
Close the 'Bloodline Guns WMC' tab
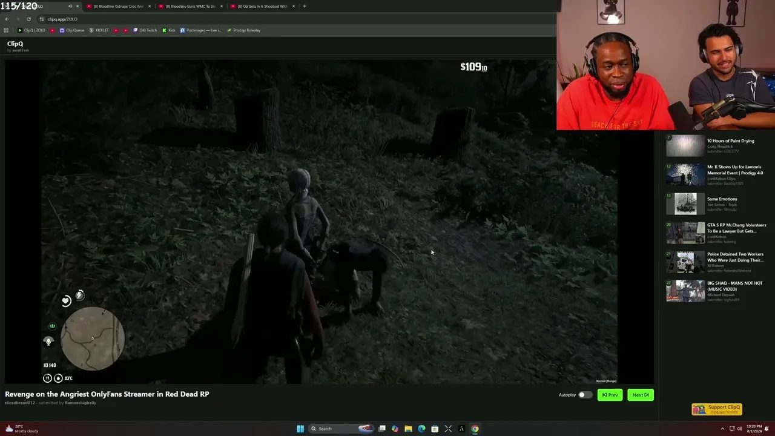pyautogui.click(x=222, y=6)
